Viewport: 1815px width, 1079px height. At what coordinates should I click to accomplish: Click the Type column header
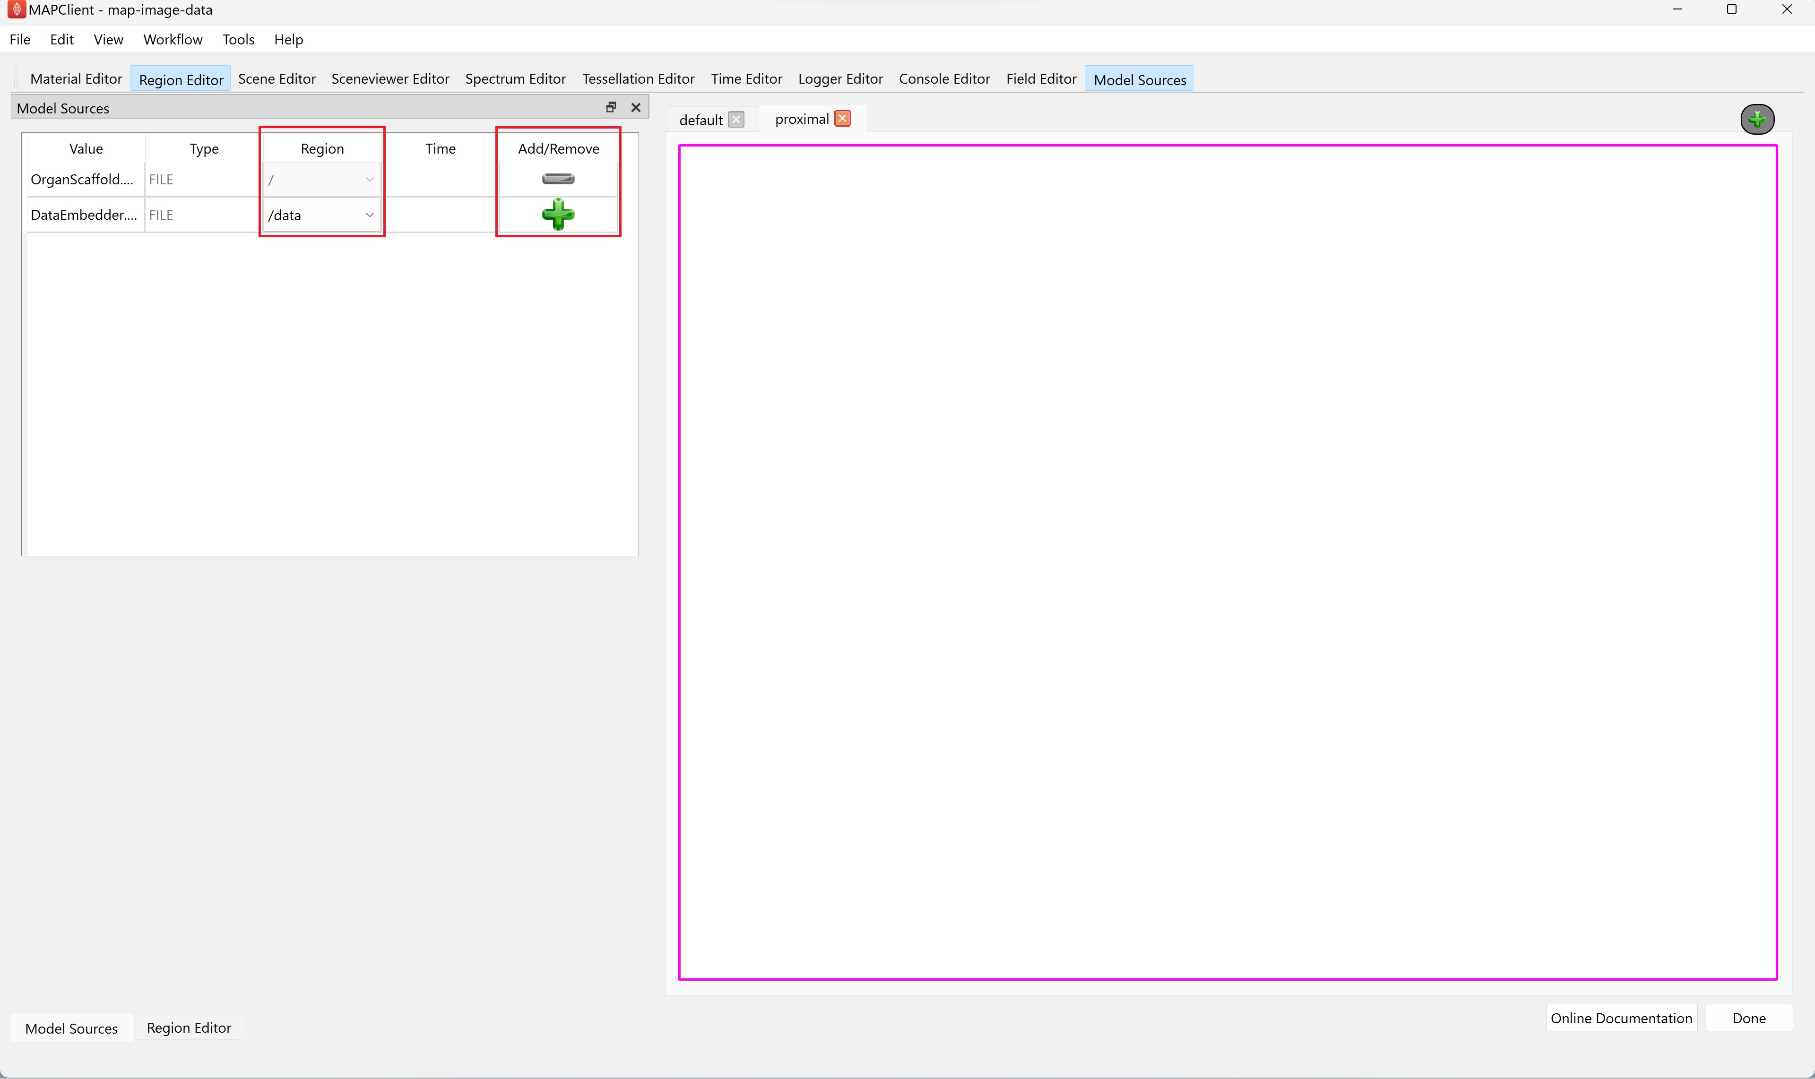click(x=204, y=148)
